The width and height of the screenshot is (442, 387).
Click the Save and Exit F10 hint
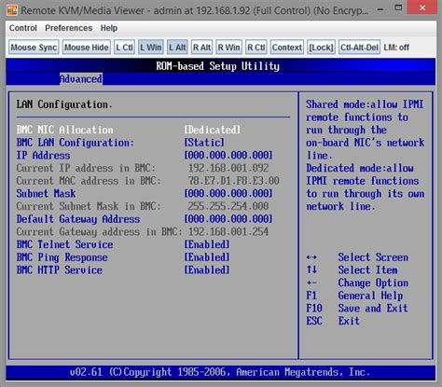click(x=357, y=309)
